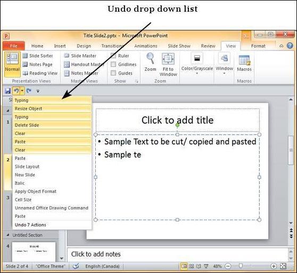The image size is (297, 273).
Task: Switch to the Insert tab
Action: [x=60, y=46]
